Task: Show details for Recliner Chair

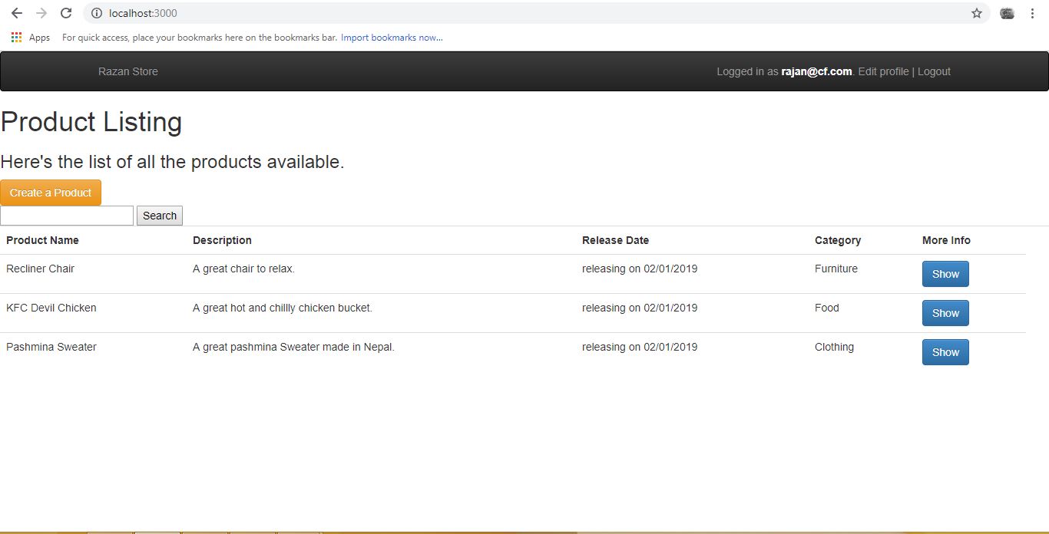Action: pos(945,273)
